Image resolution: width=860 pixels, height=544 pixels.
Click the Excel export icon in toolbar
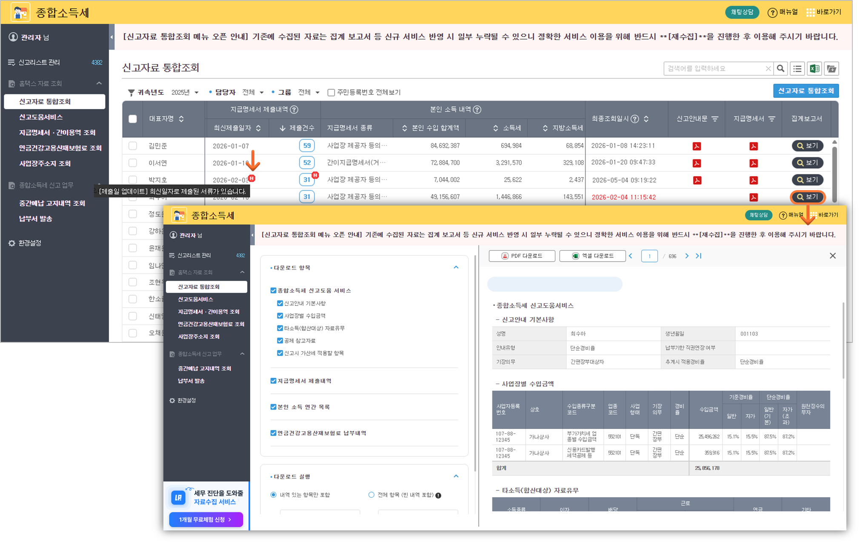(814, 68)
